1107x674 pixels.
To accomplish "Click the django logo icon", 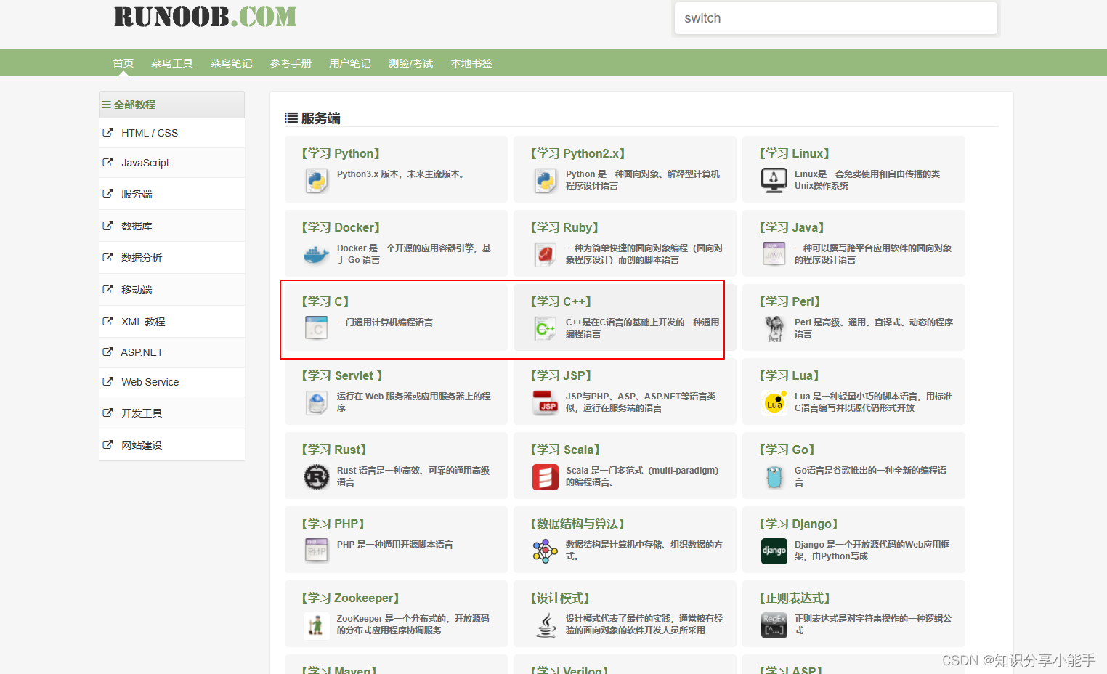I will (x=774, y=551).
